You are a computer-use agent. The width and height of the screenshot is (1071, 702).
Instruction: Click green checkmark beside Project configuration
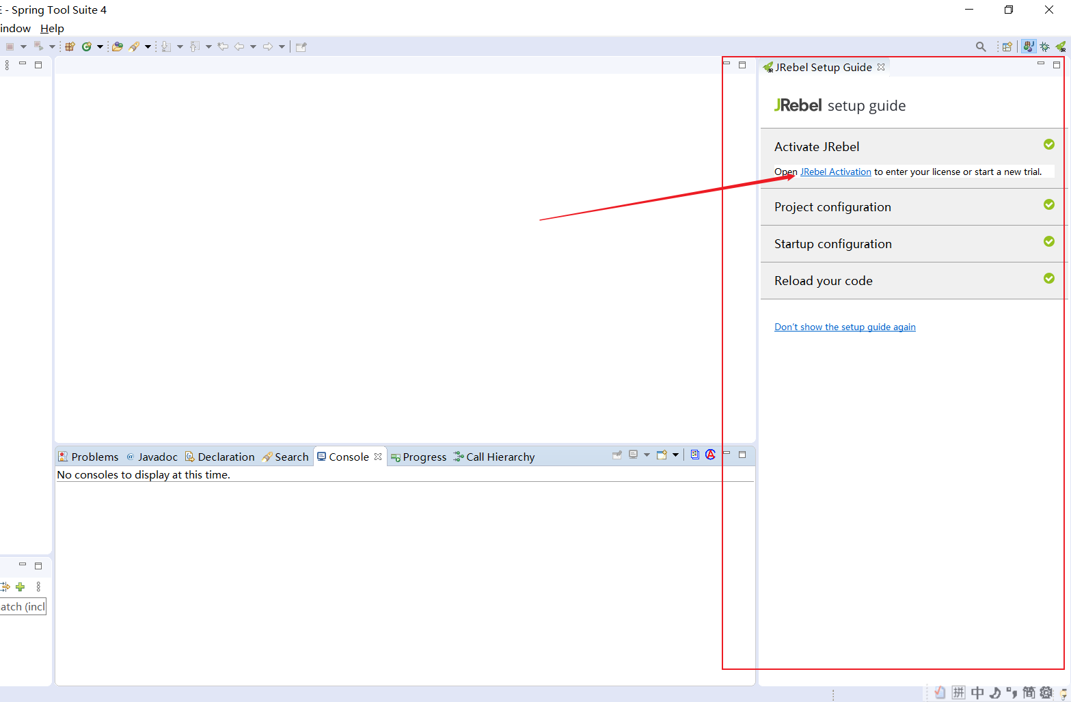[x=1049, y=204]
